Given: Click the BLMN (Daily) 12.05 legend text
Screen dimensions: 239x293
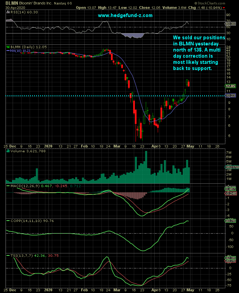Looking at the screenshot, I should [x=28, y=47].
